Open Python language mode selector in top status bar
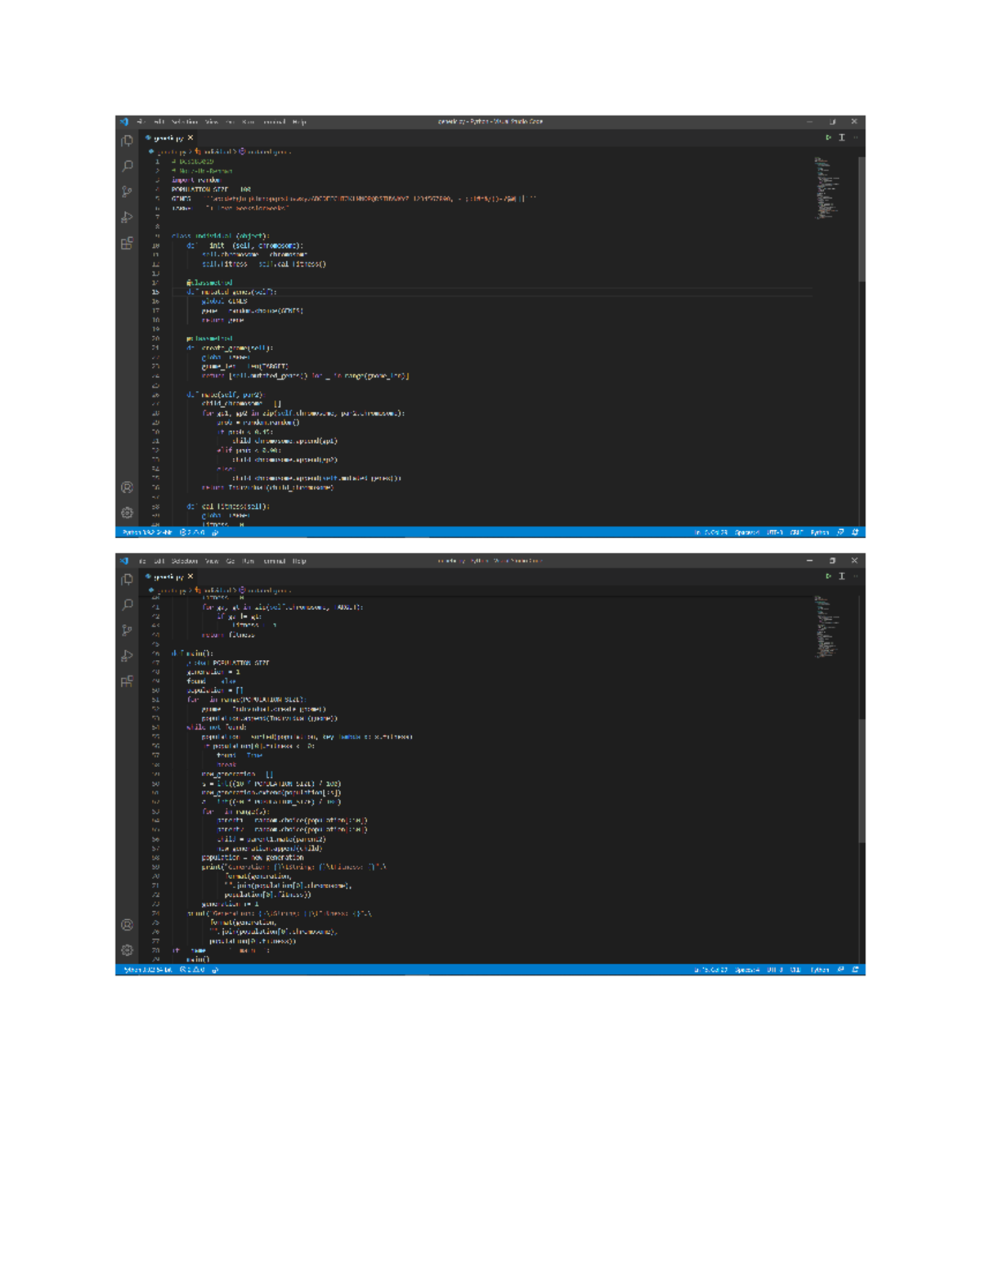Viewport: 981px width, 1270px height. coord(819,532)
